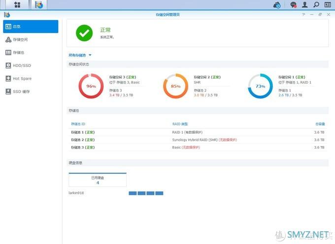Open the 存储池 storage pool section
335x244 pixels.
[x=31, y=53]
